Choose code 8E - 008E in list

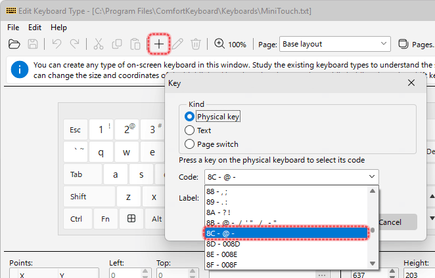(x=286, y=254)
